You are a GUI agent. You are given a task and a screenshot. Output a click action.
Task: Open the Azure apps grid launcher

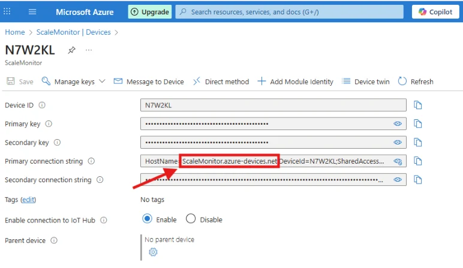pos(7,11)
